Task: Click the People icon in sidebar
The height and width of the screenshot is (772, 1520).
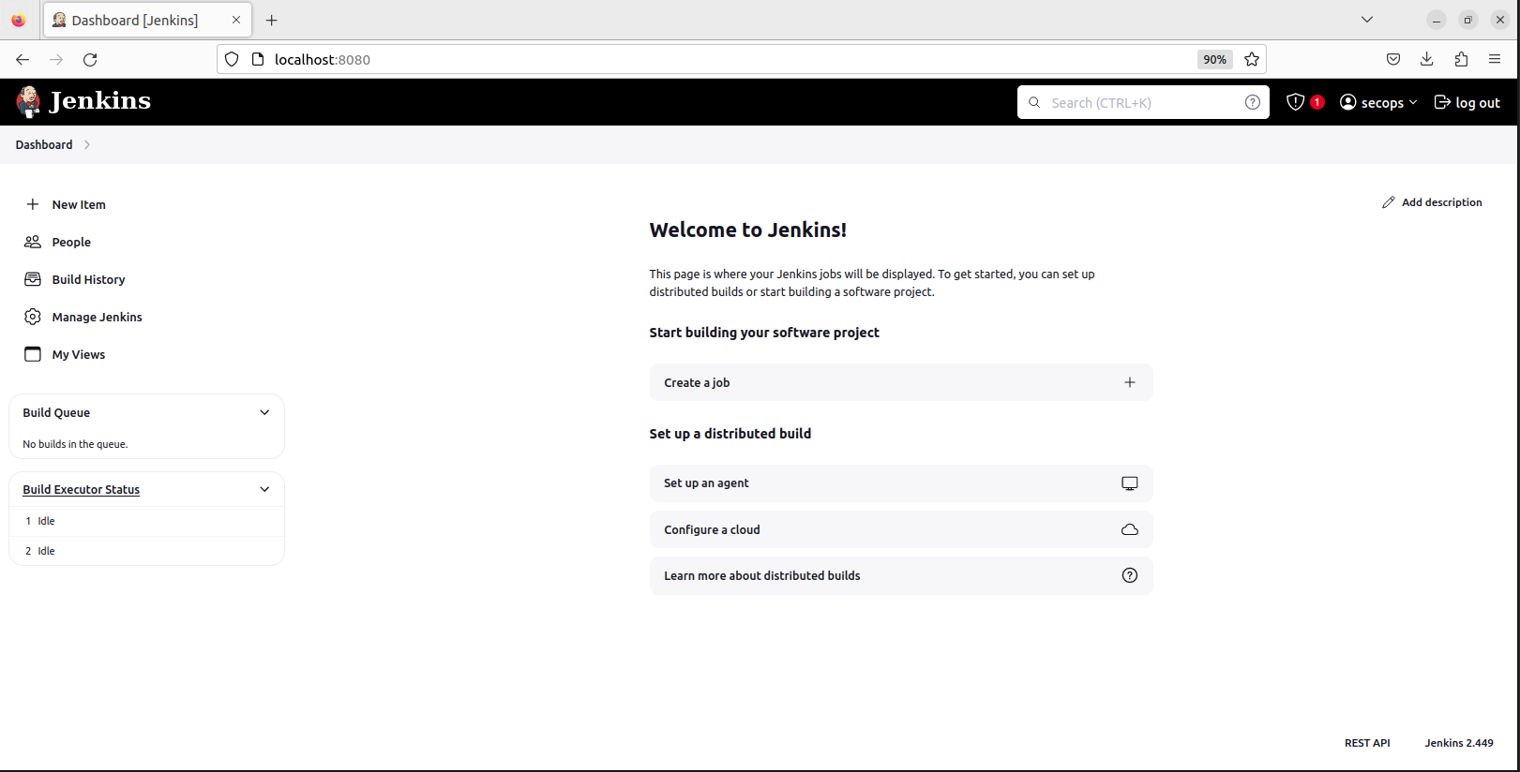Action: [x=33, y=242]
